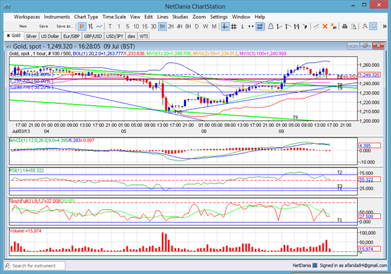This screenshot has width=391, height=274.
Task: Click the zoom magnifier icon
Action: tap(365, 26)
